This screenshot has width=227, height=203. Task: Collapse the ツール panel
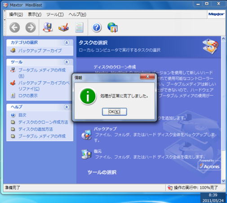click(67, 62)
